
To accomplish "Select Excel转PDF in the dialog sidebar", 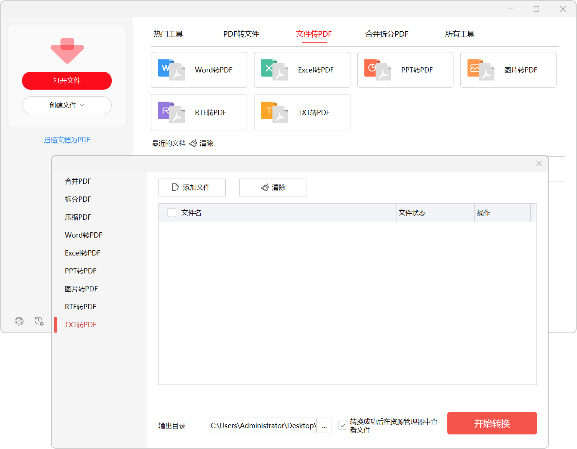I will pos(83,253).
